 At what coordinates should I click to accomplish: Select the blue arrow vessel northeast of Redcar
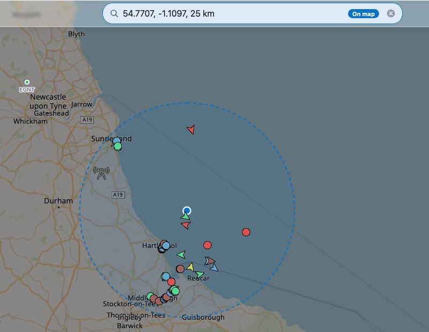(214, 267)
